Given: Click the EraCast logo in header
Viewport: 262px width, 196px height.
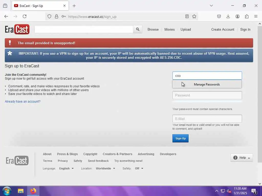Looking at the screenshot, I should pyautogui.click(x=17, y=29).
